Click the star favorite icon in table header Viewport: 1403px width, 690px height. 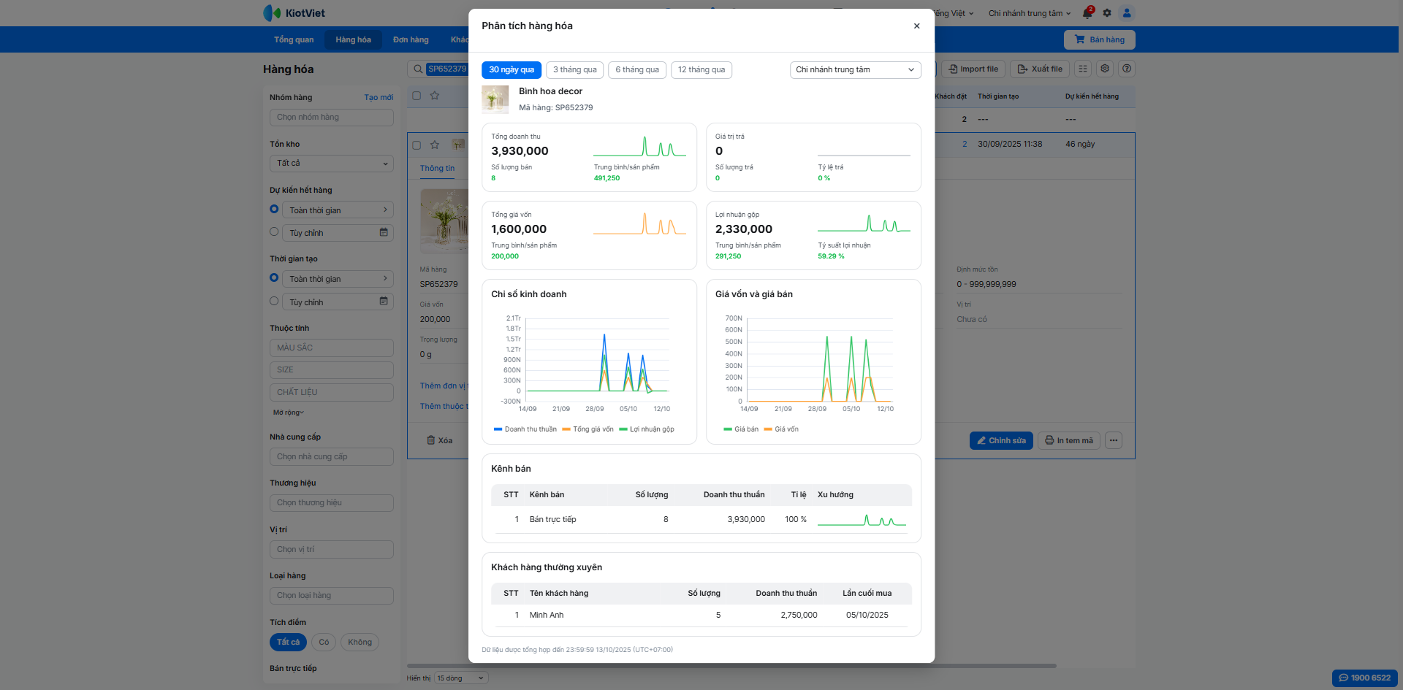click(x=435, y=96)
